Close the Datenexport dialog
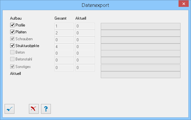 coord(183,4)
